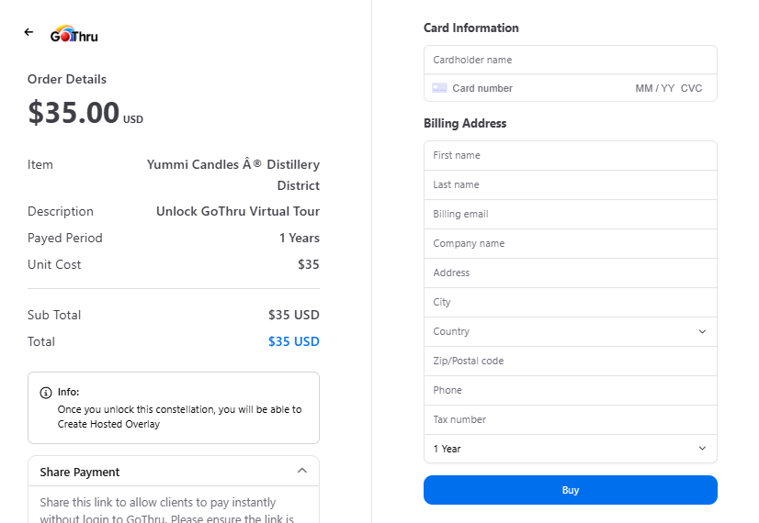Collapse the Share Payment section
This screenshot has width=759, height=523.
point(302,471)
